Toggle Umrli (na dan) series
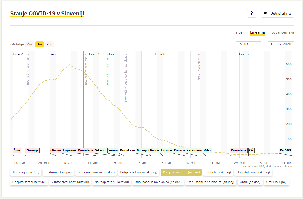 tap(250, 182)
